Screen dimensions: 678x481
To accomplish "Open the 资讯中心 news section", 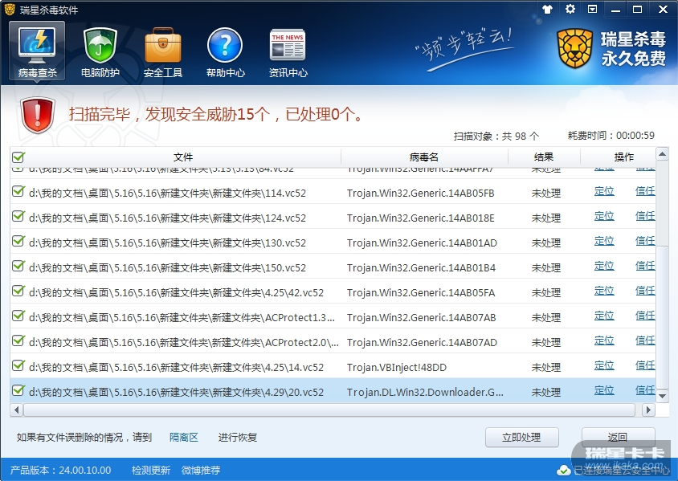I will (288, 51).
